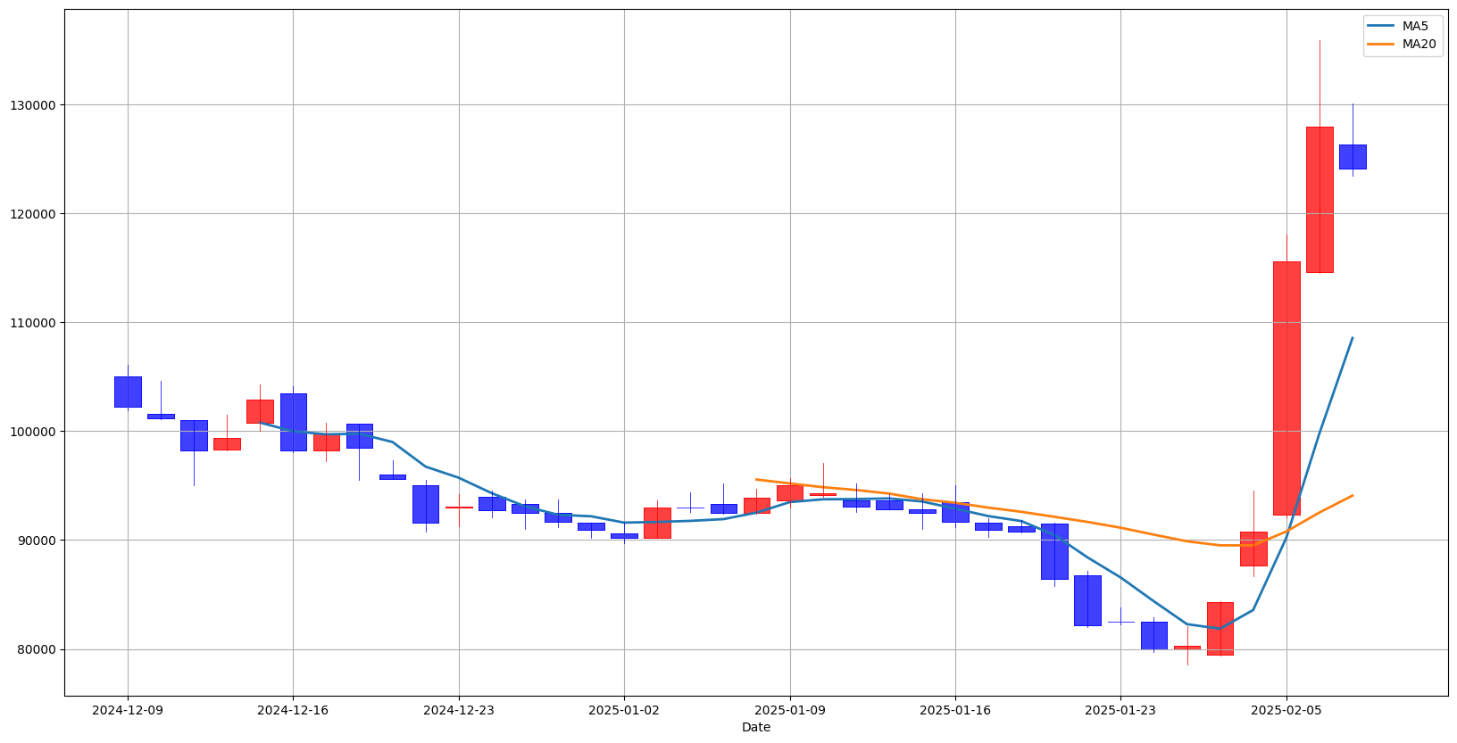Select the 2025-01-16 date tick label
This screenshot has height=743, width=1457.
click(x=955, y=711)
